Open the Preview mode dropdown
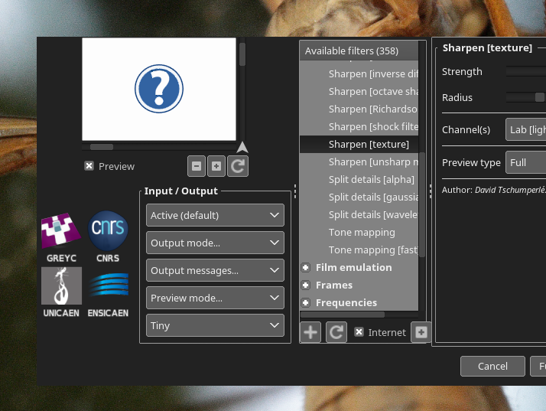This screenshot has width=546, height=411. click(x=215, y=298)
